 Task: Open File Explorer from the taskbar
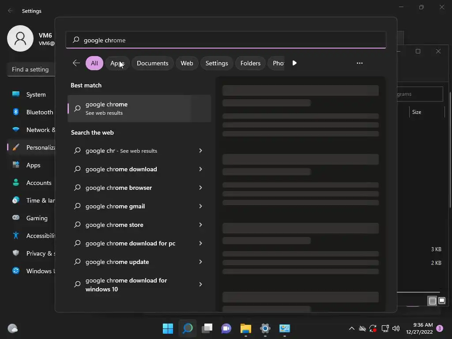coord(245,328)
